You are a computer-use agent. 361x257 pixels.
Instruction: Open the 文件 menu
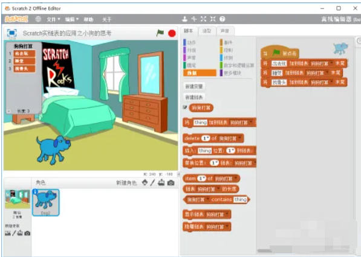[x=53, y=19]
